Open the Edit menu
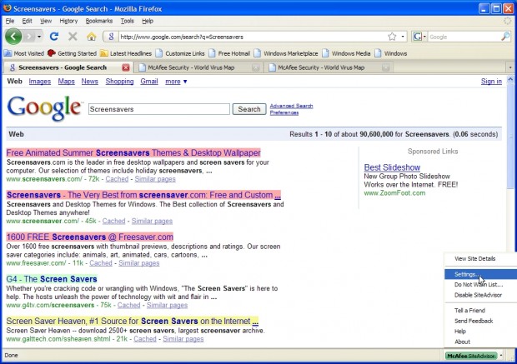Screen dimensions: 517x364 27,21
